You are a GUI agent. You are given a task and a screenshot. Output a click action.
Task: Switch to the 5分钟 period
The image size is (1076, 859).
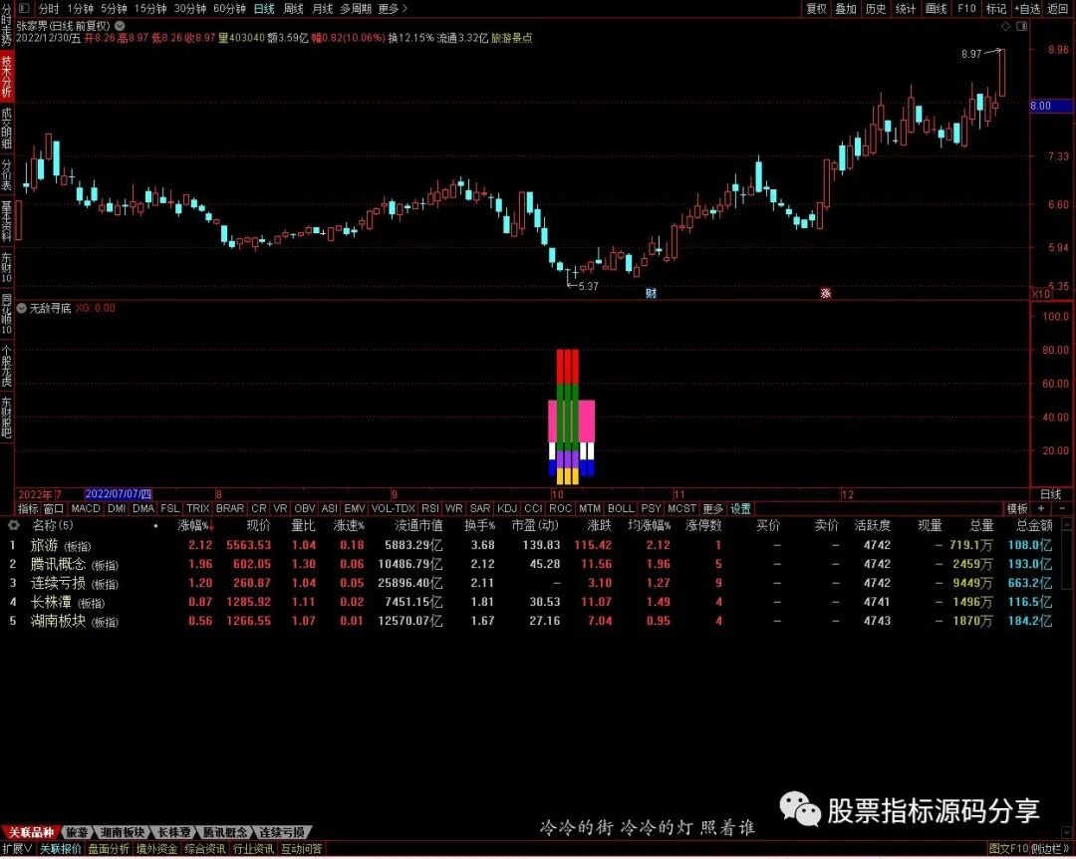(114, 9)
